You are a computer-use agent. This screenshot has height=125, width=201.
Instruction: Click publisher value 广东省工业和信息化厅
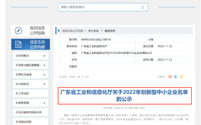pyautogui.click(x=94, y=46)
